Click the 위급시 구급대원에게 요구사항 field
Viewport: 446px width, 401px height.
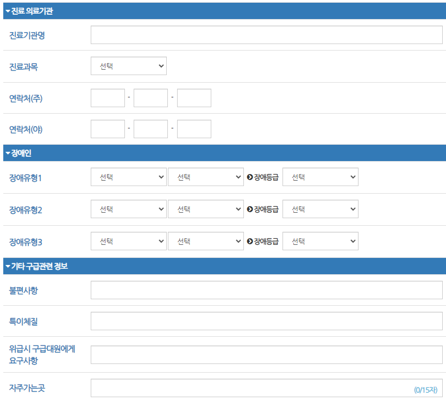pos(267,355)
